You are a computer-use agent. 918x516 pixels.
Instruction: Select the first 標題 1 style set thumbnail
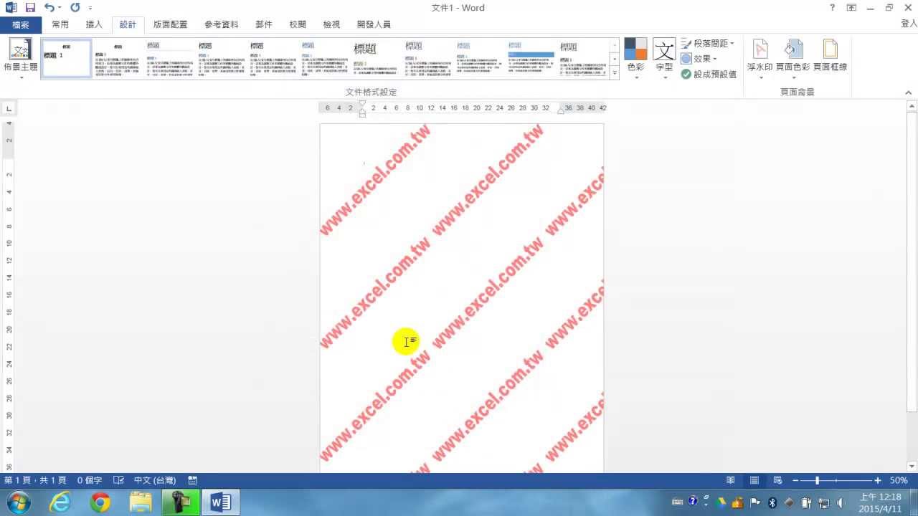(67, 58)
